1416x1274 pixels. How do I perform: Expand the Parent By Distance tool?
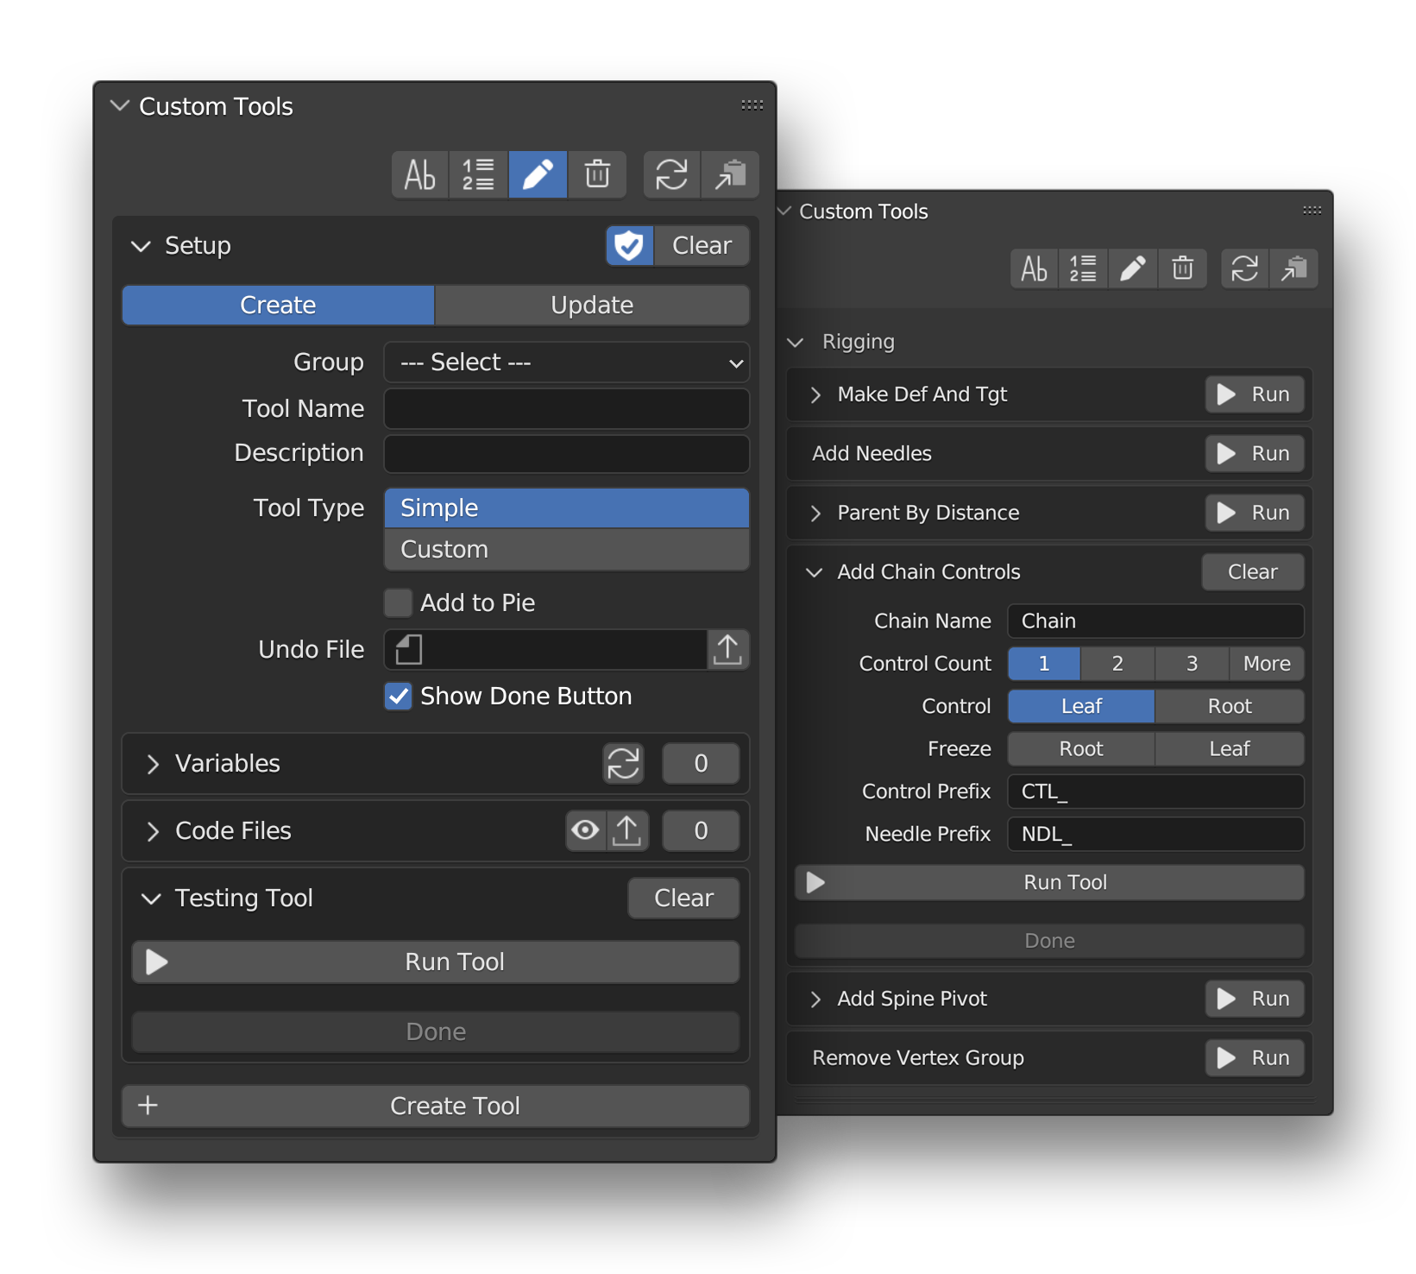pos(815,514)
